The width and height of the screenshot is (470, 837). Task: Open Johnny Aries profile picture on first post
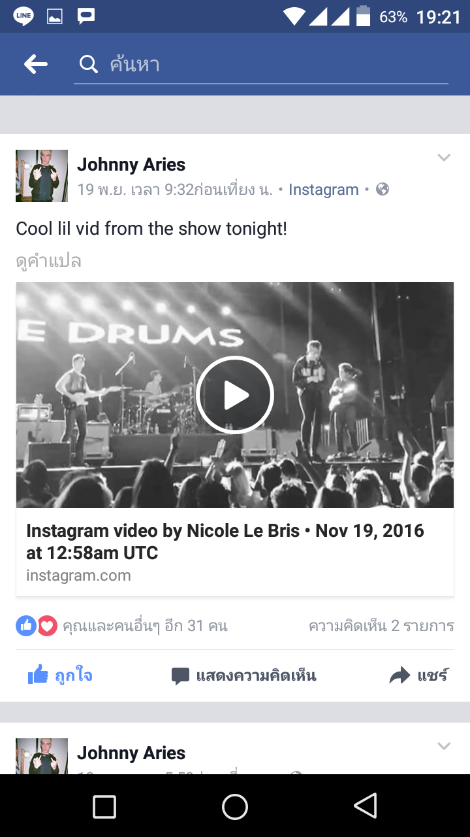[42, 176]
